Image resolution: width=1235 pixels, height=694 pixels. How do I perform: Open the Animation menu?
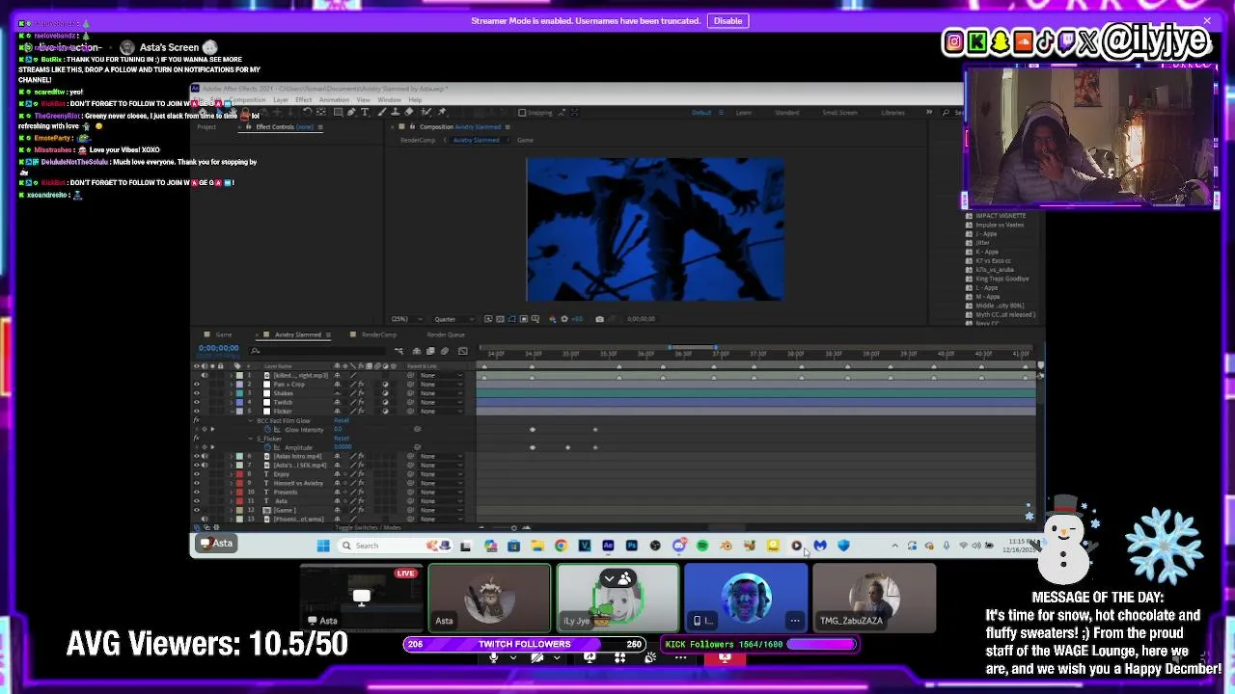pyautogui.click(x=334, y=99)
